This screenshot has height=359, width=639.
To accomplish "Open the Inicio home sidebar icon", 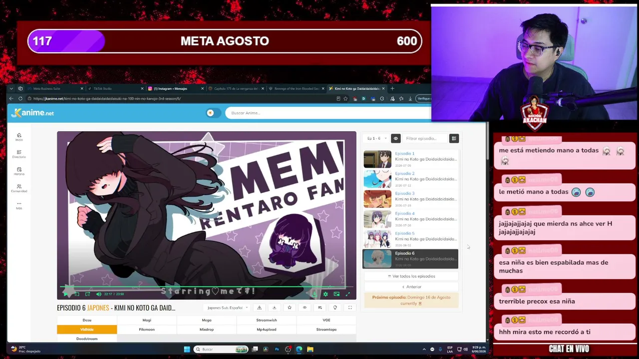I will tap(19, 137).
